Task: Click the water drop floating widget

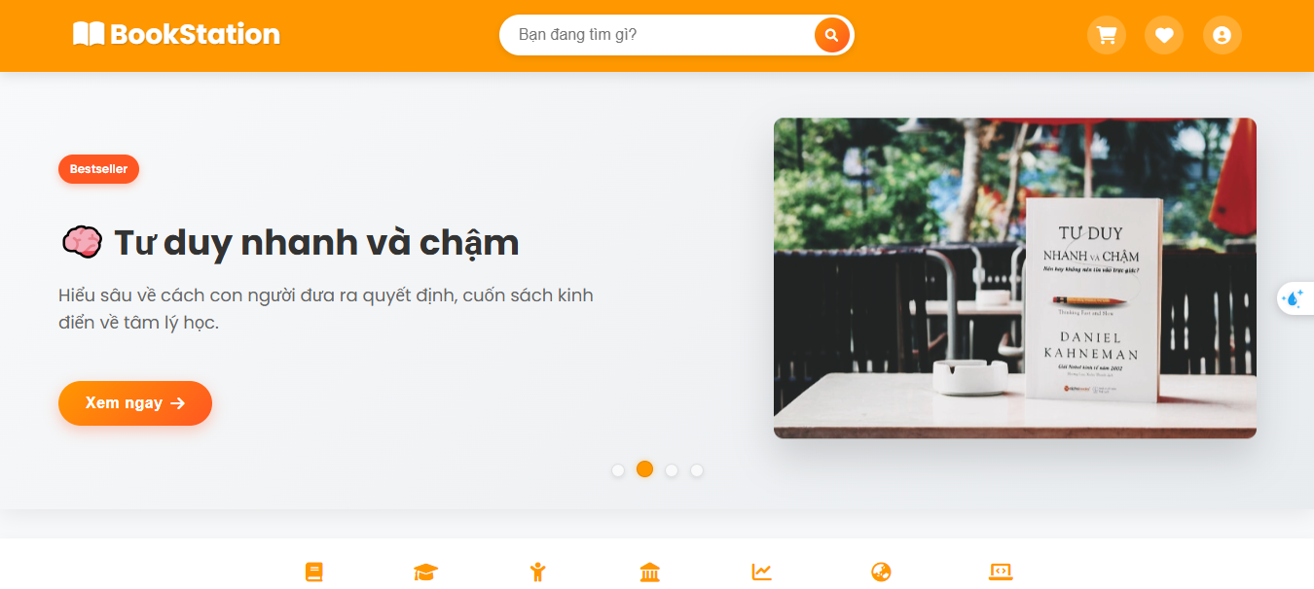Action: (x=1295, y=298)
